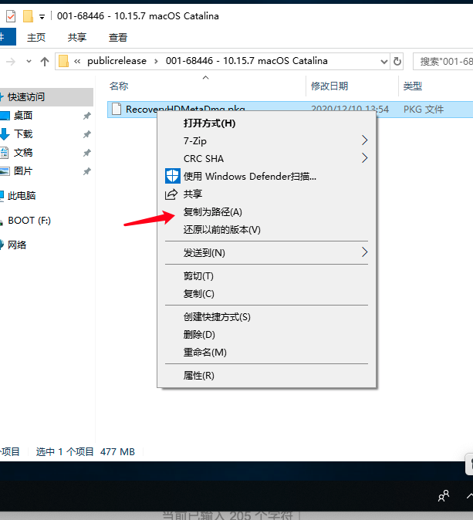Click the People icon in the taskbar tray
Viewport: 473px width, 520px height.
tap(444, 496)
